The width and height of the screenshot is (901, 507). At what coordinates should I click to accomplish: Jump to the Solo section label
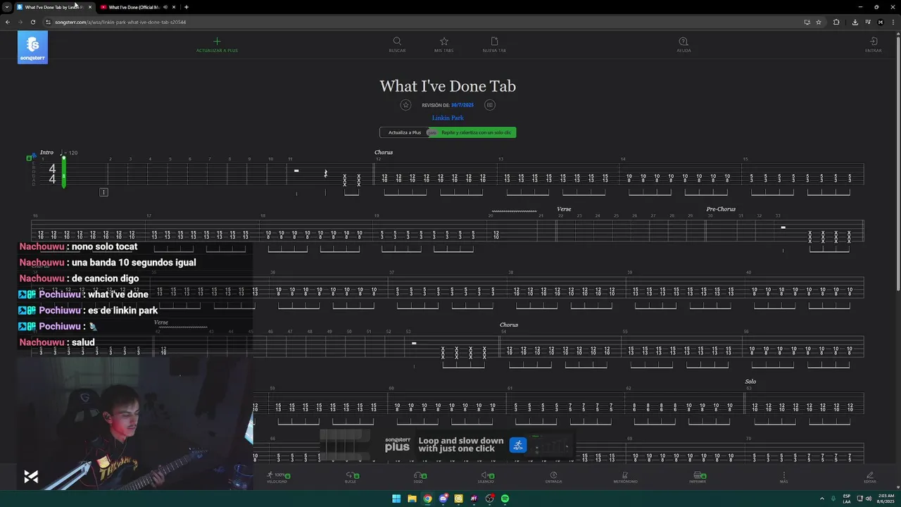tap(750, 382)
